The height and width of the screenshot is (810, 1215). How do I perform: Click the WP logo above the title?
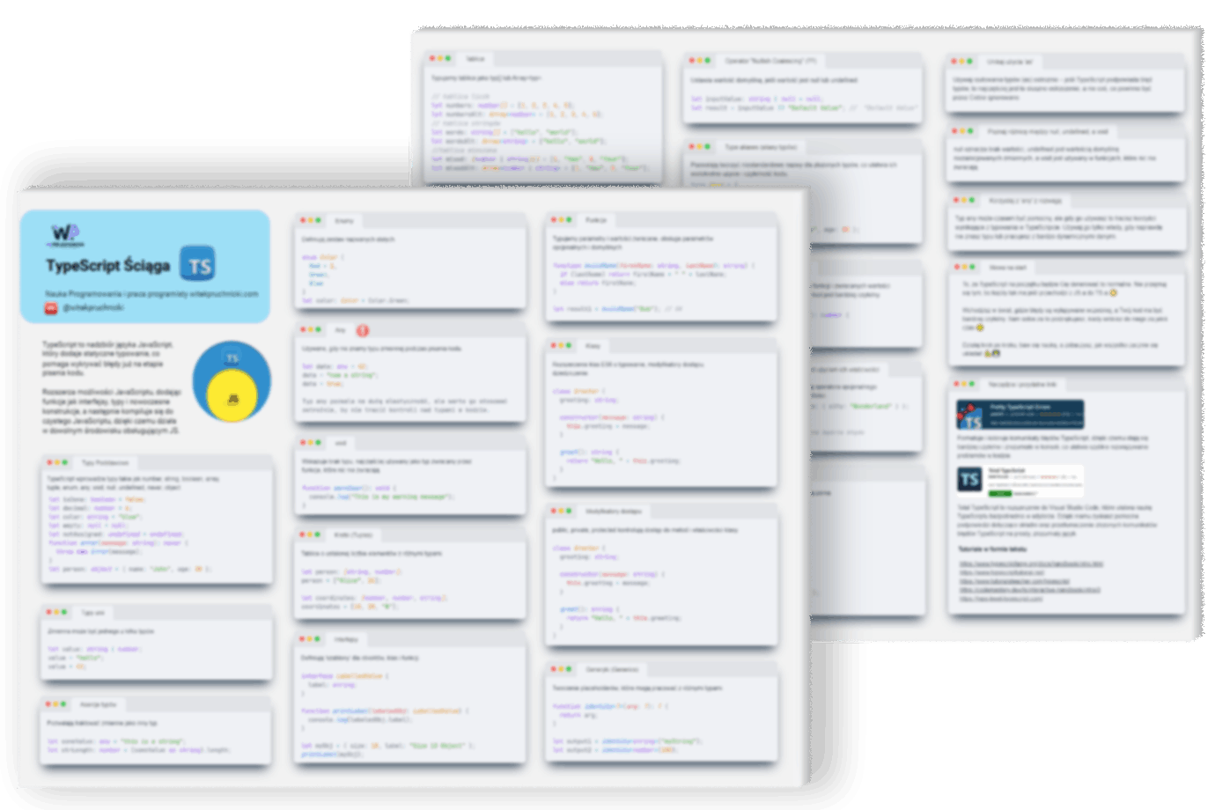click(65, 234)
